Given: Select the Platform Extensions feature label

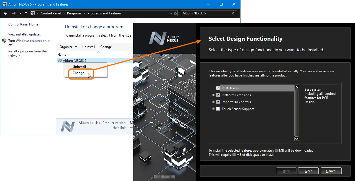Looking at the screenshot, I should pos(236,95).
